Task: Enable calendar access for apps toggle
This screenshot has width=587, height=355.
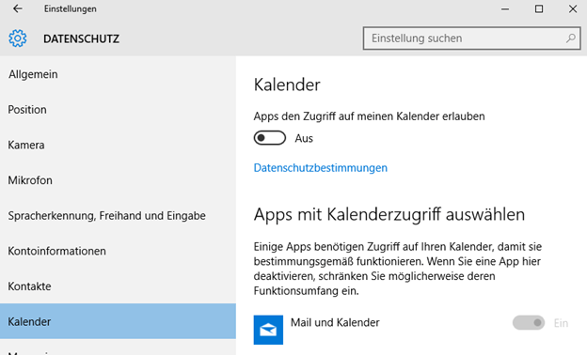Action: tap(270, 138)
